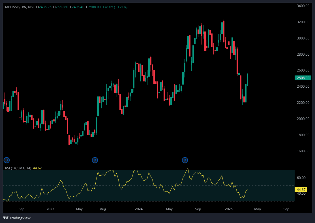The height and width of the screenshot is (223, 315).
Task: Click the RSI 60.00 axis label
Action: (301, 178)
